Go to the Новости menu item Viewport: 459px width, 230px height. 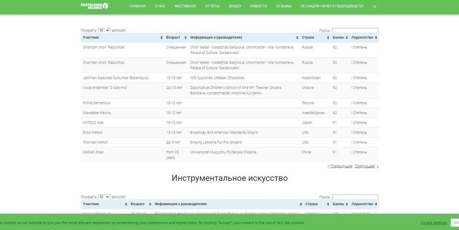(x=259, y=6)
